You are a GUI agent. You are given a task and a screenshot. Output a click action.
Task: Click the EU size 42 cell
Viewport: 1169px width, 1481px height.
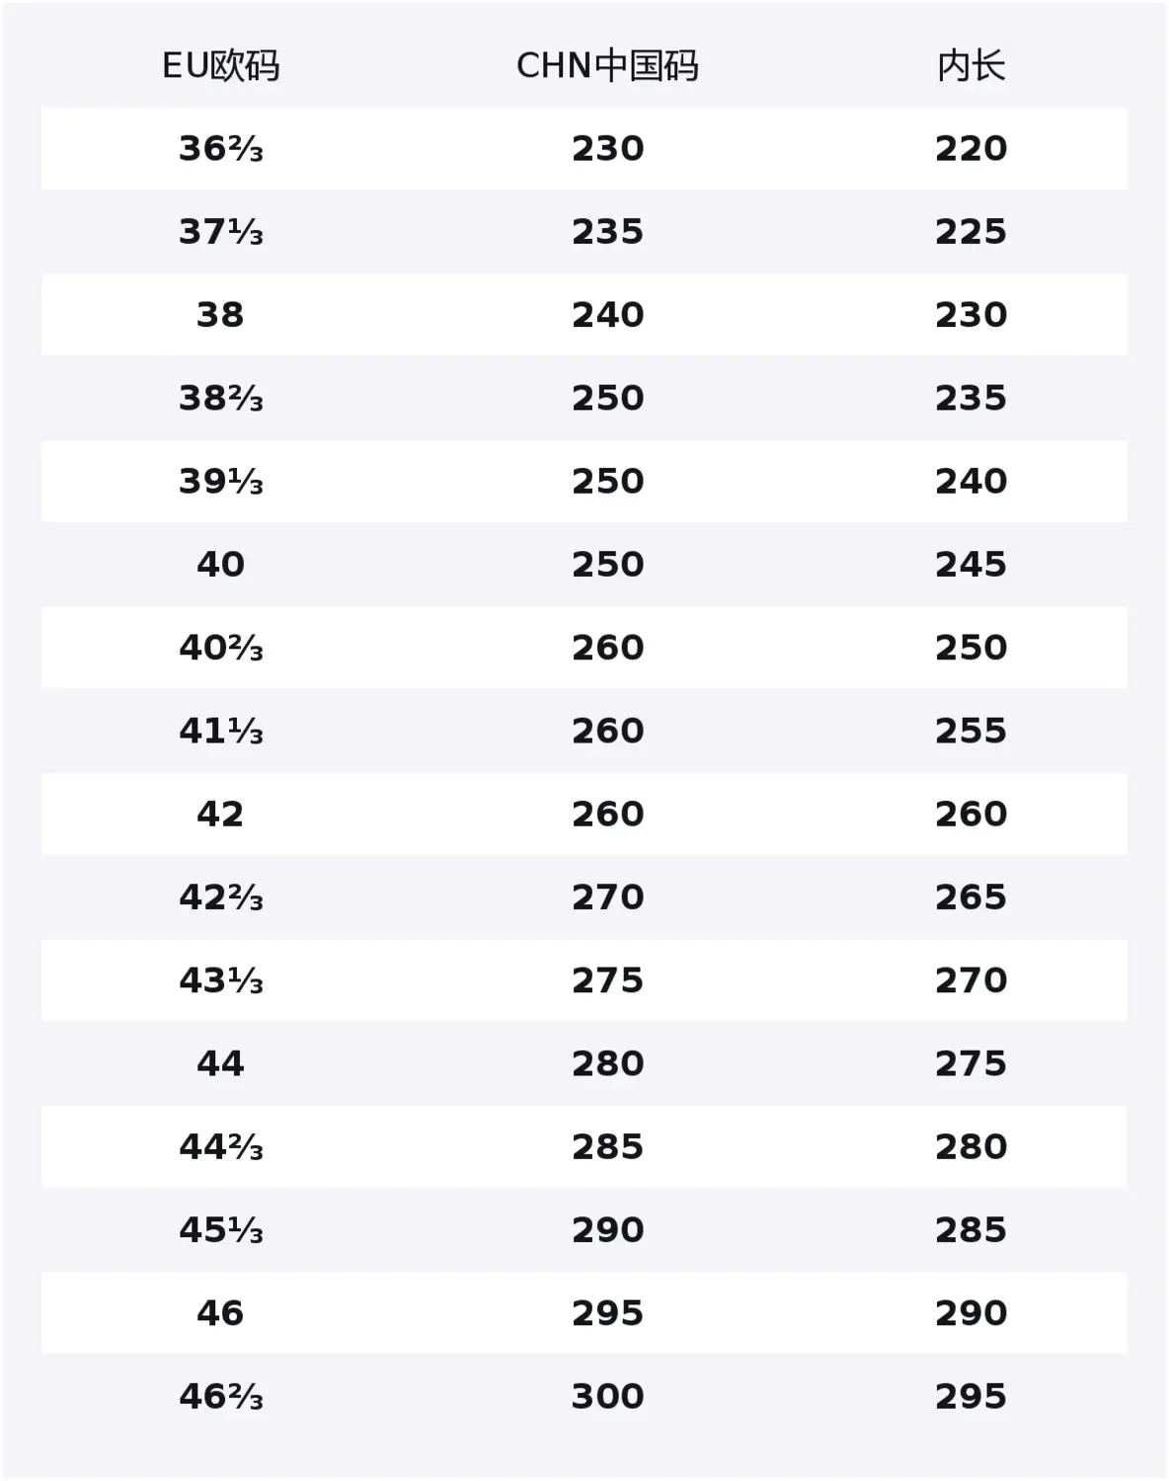coord(220,815)
